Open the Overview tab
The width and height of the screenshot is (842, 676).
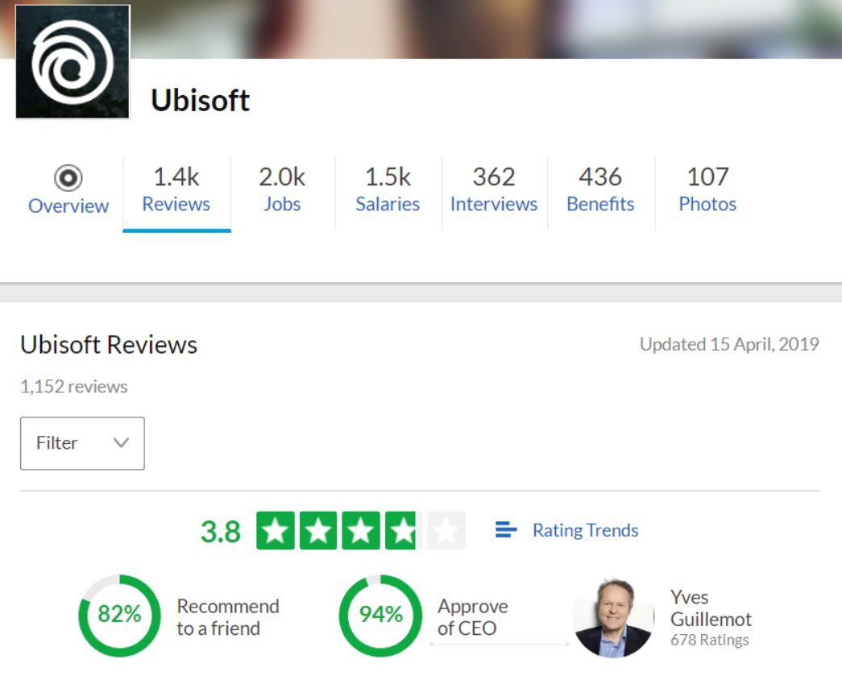point(68,191)
